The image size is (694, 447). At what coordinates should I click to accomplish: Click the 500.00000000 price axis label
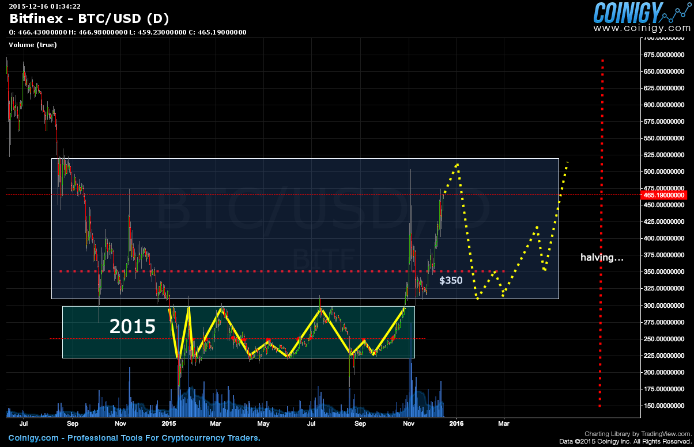point(665,171)
